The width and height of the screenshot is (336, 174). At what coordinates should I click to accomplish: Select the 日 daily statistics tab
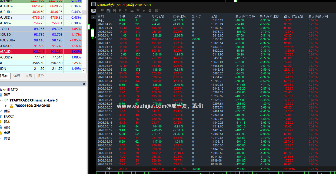(108, 11)
